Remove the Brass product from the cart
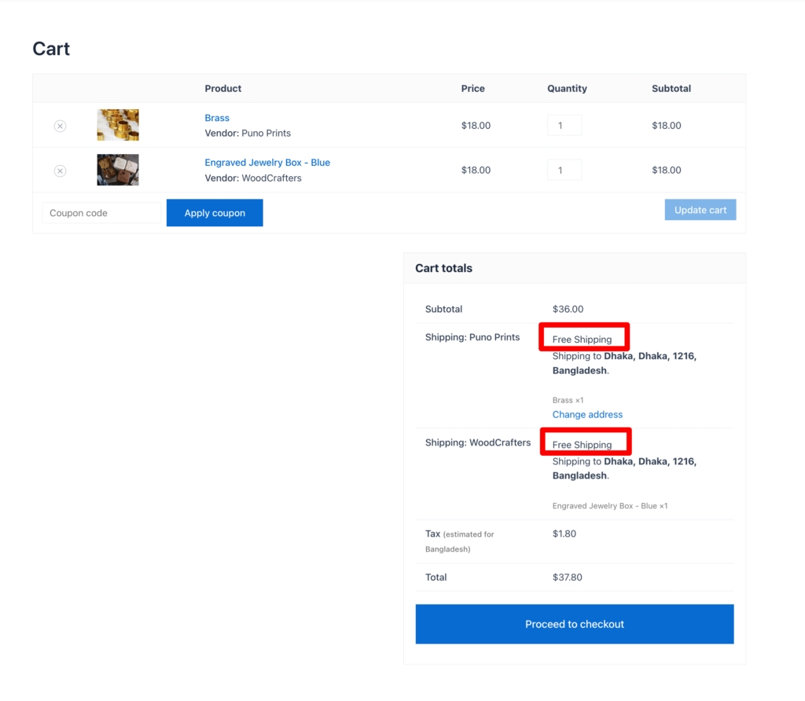Image resolution: width=805 pixels, height=701 pixels. point(60,125)
